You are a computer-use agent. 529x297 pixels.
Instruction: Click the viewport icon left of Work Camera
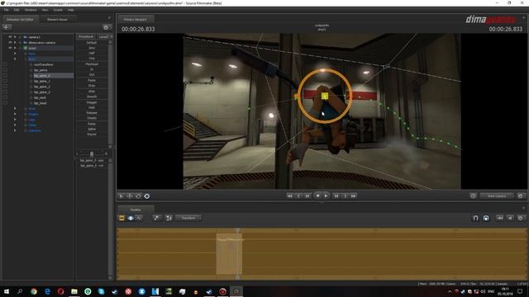coord(473,196)
